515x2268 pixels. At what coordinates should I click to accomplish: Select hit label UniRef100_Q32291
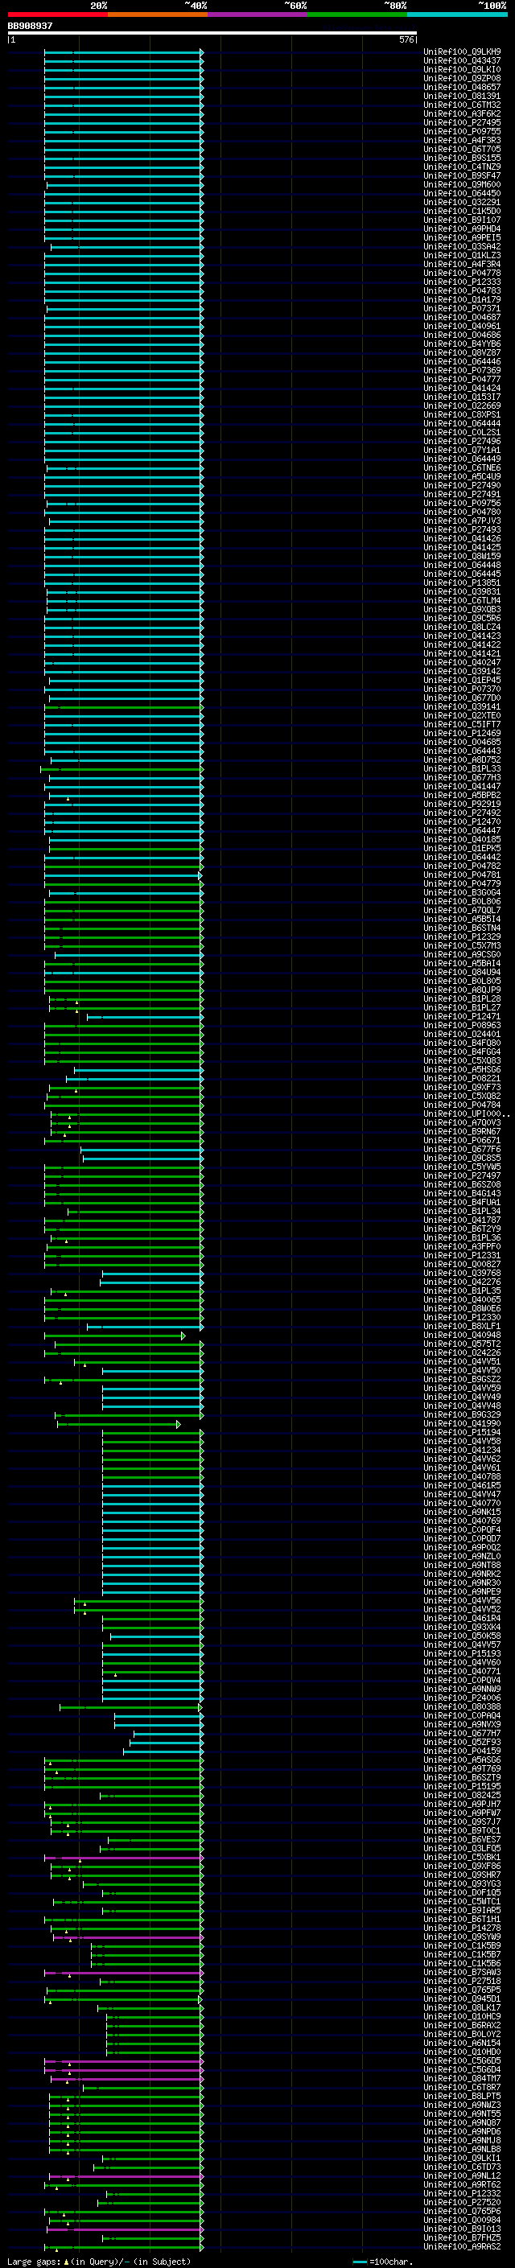(462, 203)
